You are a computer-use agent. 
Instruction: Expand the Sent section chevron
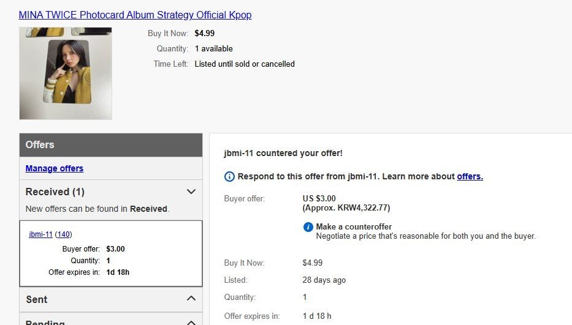click(x=191, y=299)
